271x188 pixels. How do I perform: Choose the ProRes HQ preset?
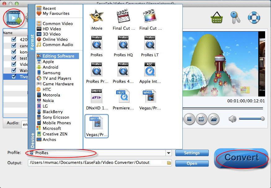point(123,46)
